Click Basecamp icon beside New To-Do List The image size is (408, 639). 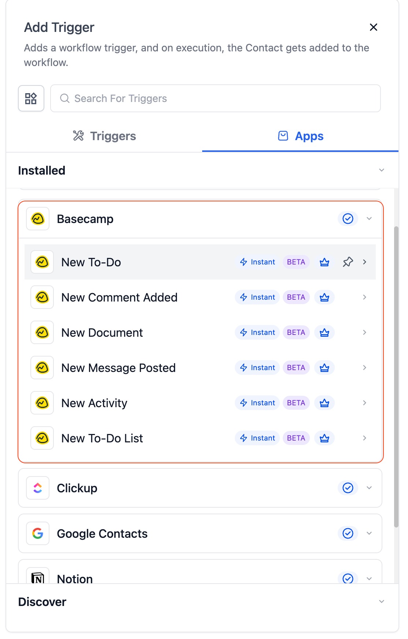(42, 438)
